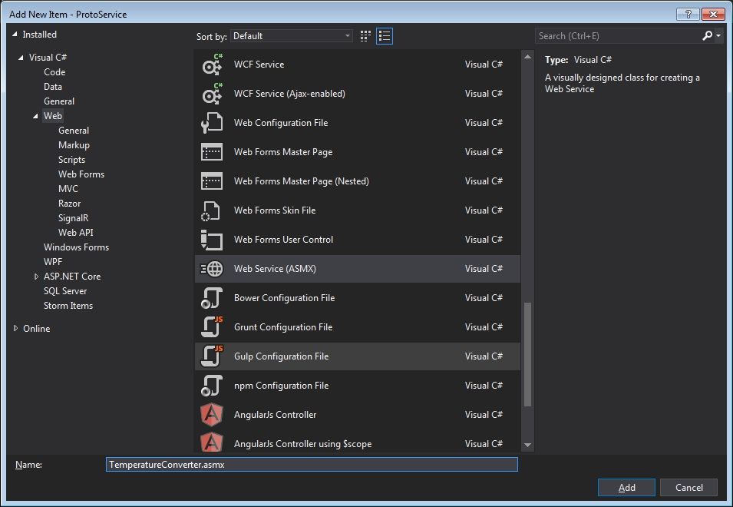
Task: Close the Add New Item dialog
Action: (713, 14)
